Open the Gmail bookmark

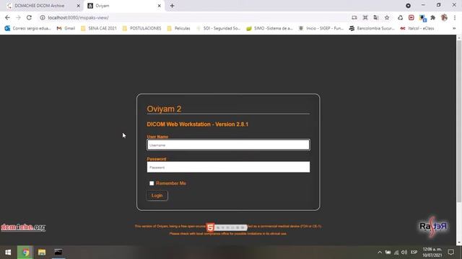click(66, 28)
